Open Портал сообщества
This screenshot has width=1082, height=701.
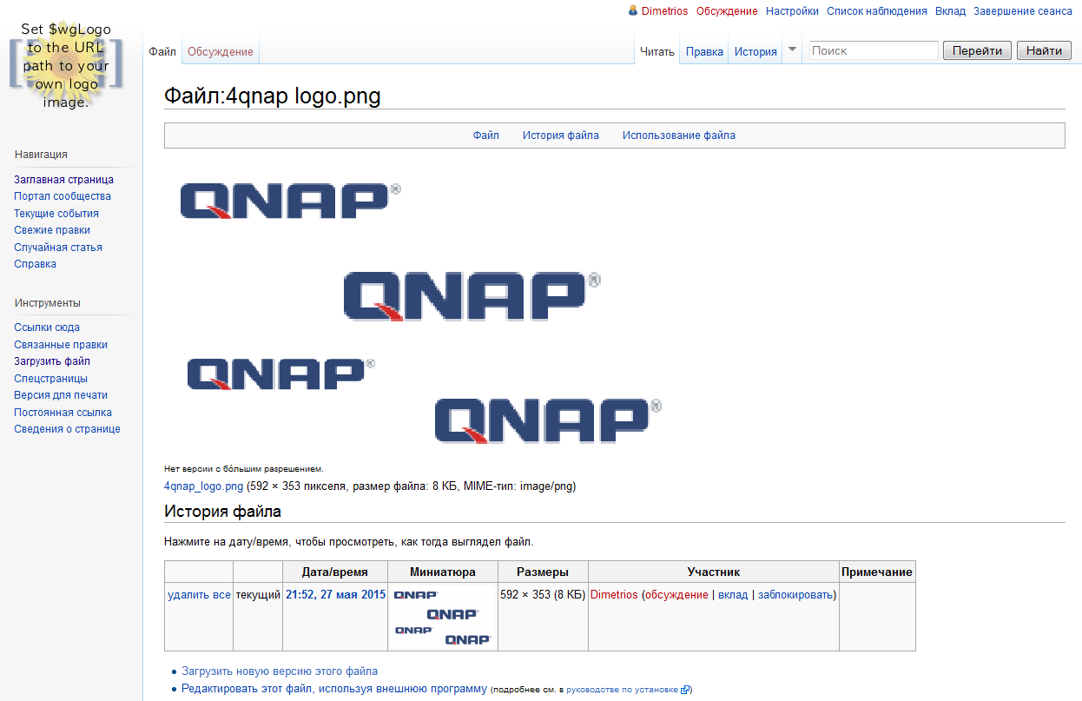63,196
